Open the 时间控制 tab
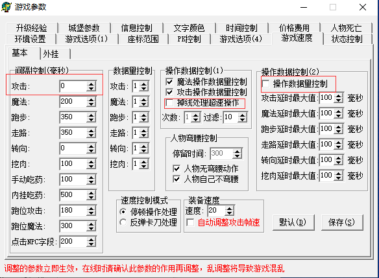 [241, 28]
